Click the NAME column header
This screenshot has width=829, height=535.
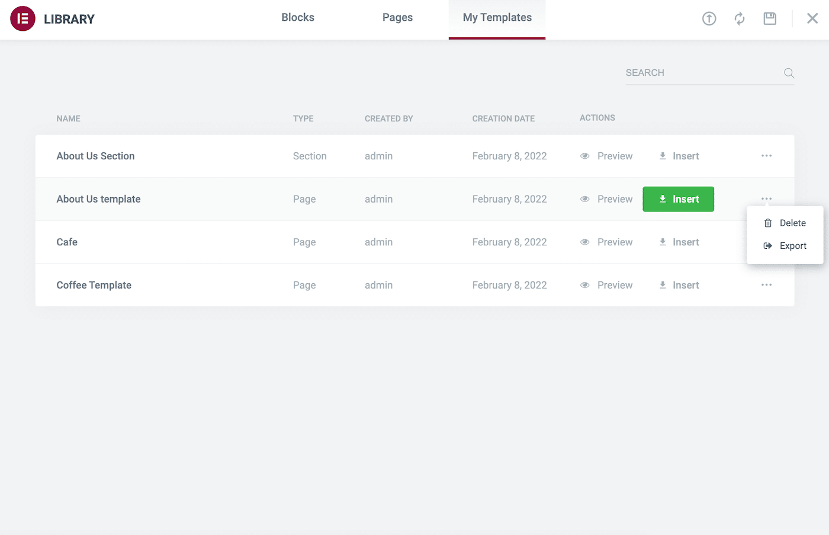[68, 118]
